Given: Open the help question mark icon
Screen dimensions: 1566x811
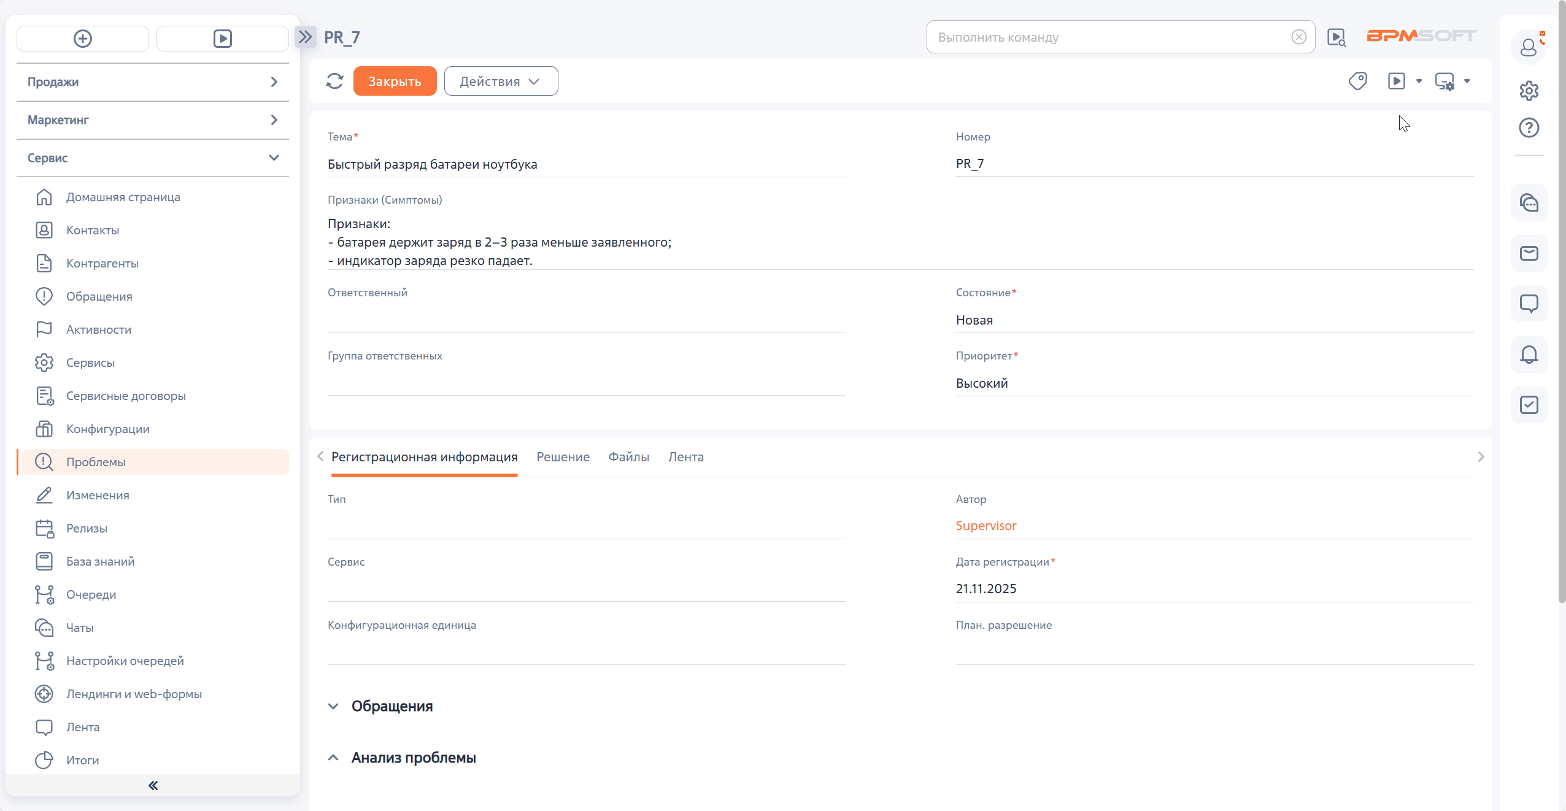Looking at the screenshot, I should pyautogui.click(x=1529, y=128).
